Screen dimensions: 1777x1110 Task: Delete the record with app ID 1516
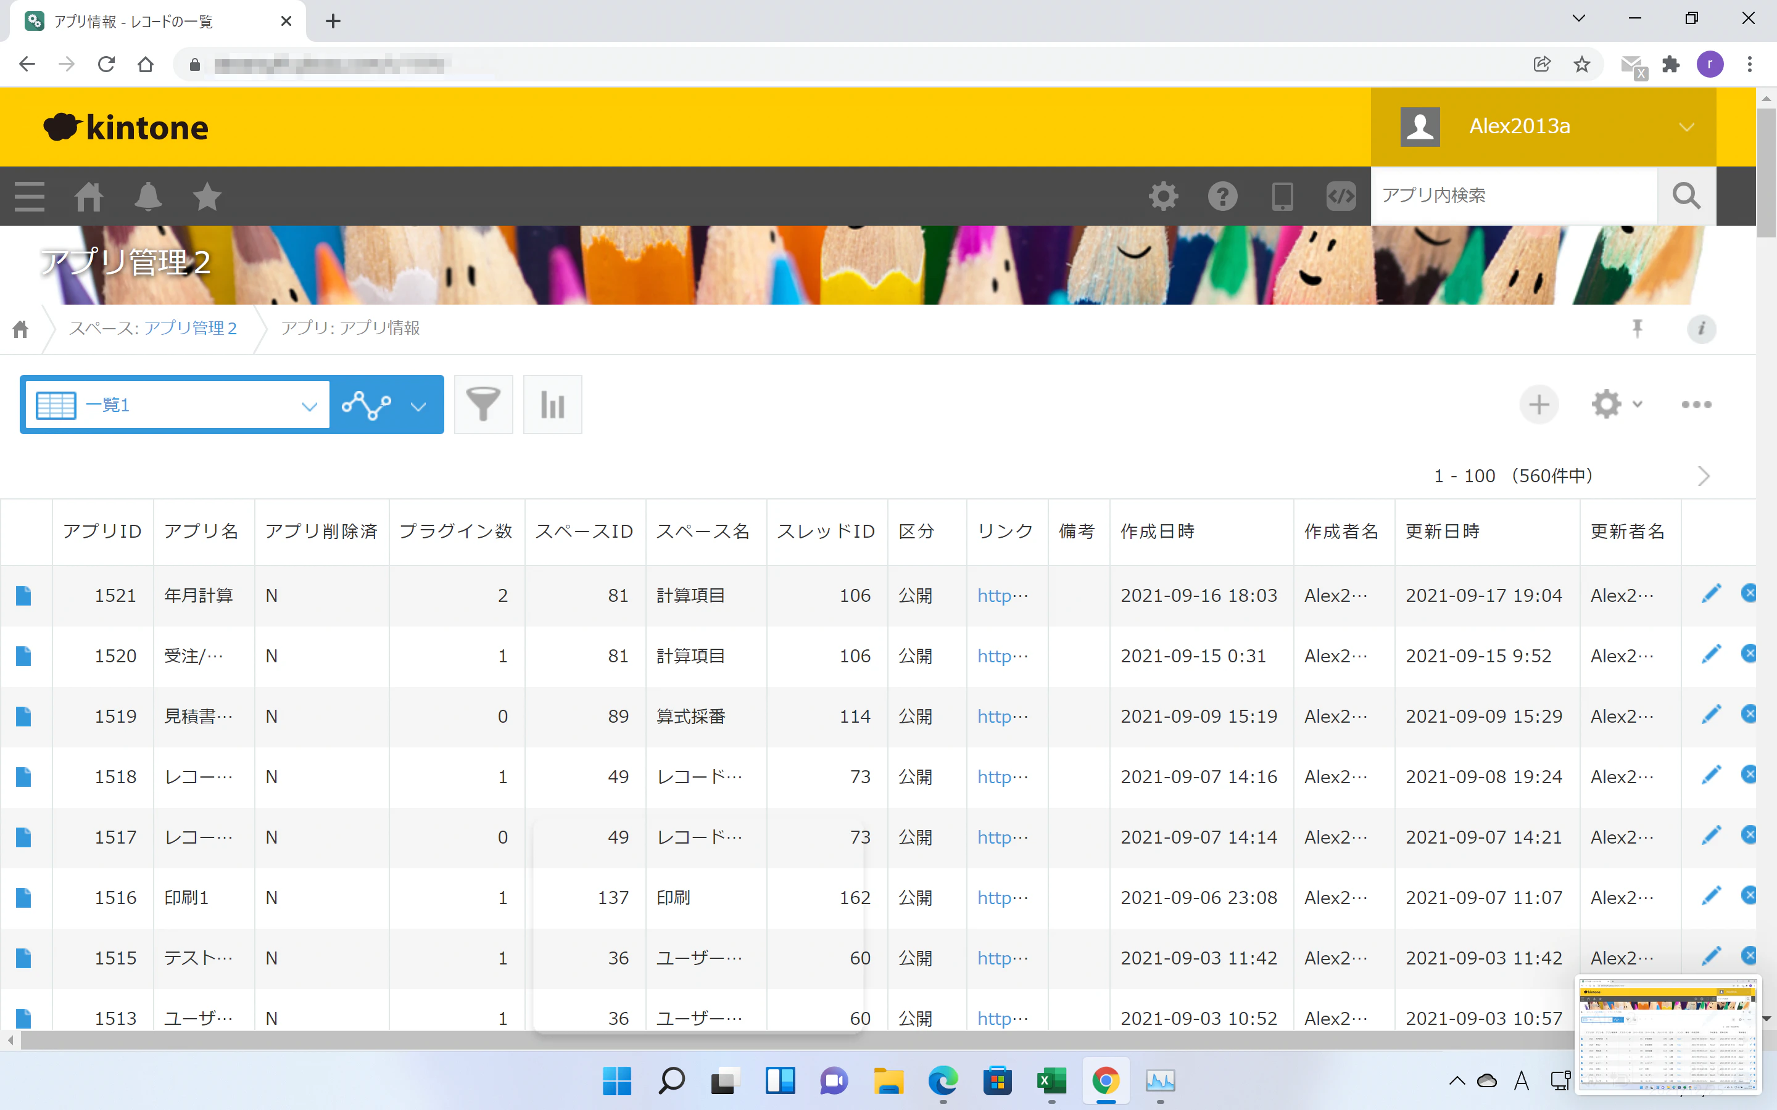(x=1749, y=895)
